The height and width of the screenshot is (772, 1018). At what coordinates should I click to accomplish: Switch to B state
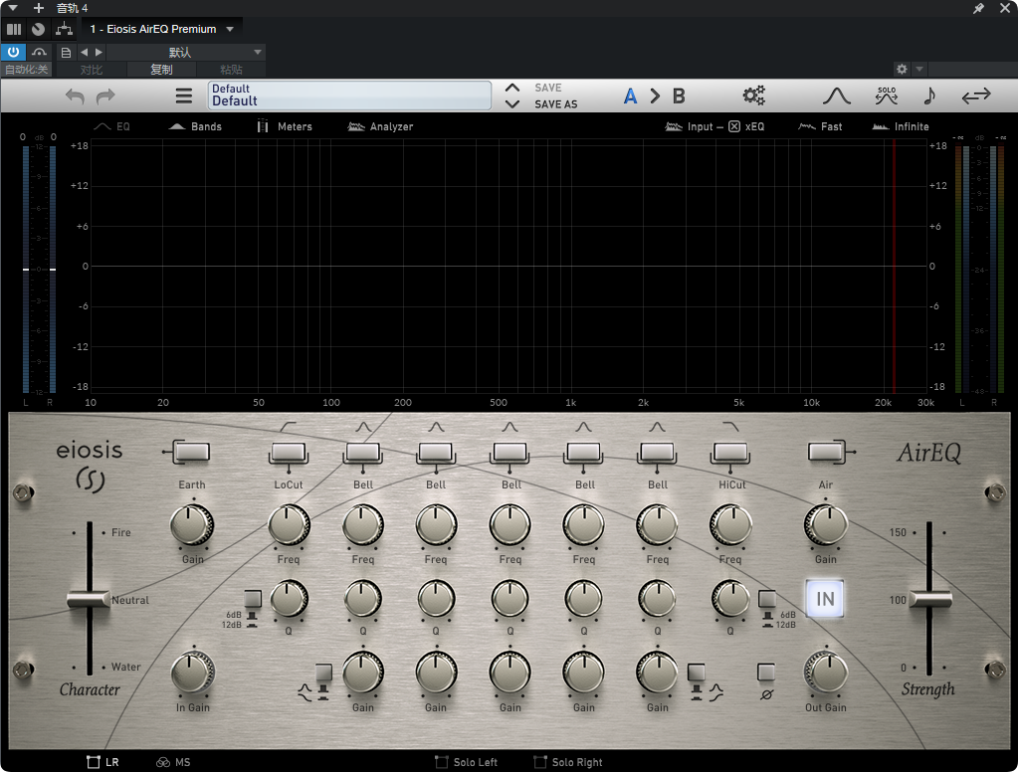tap(679, 96)
